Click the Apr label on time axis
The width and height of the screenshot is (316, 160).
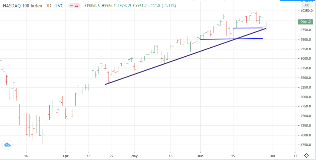point(65,156)
